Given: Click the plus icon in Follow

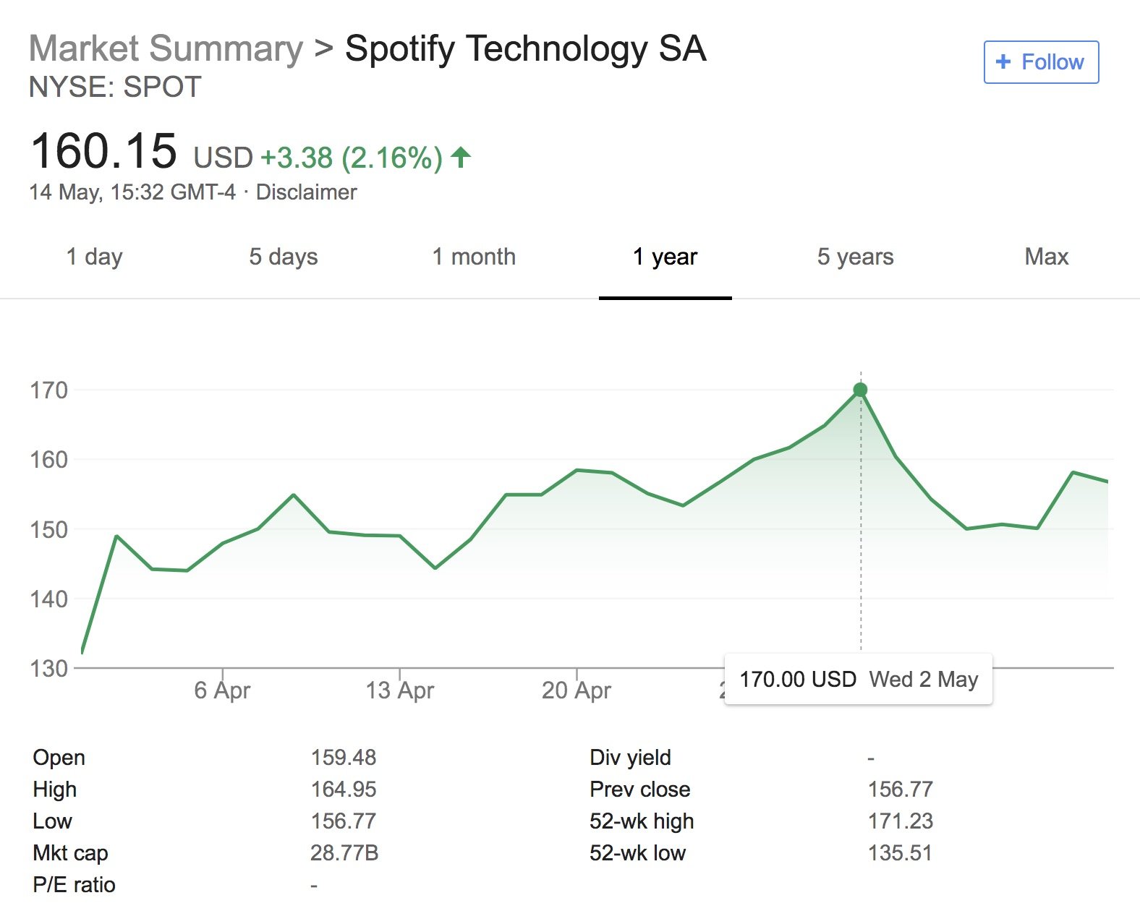Looking at the screenshot, I should click(x=1003, y=62).
